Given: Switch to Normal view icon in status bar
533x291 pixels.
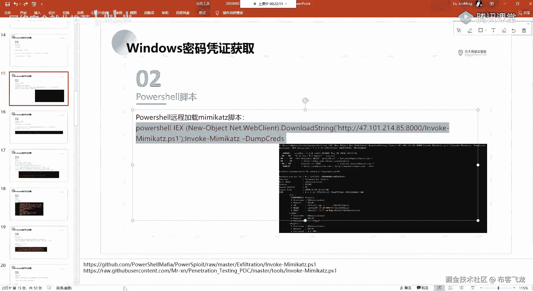Looking at the screenshot, I should [x=439, y=288].
